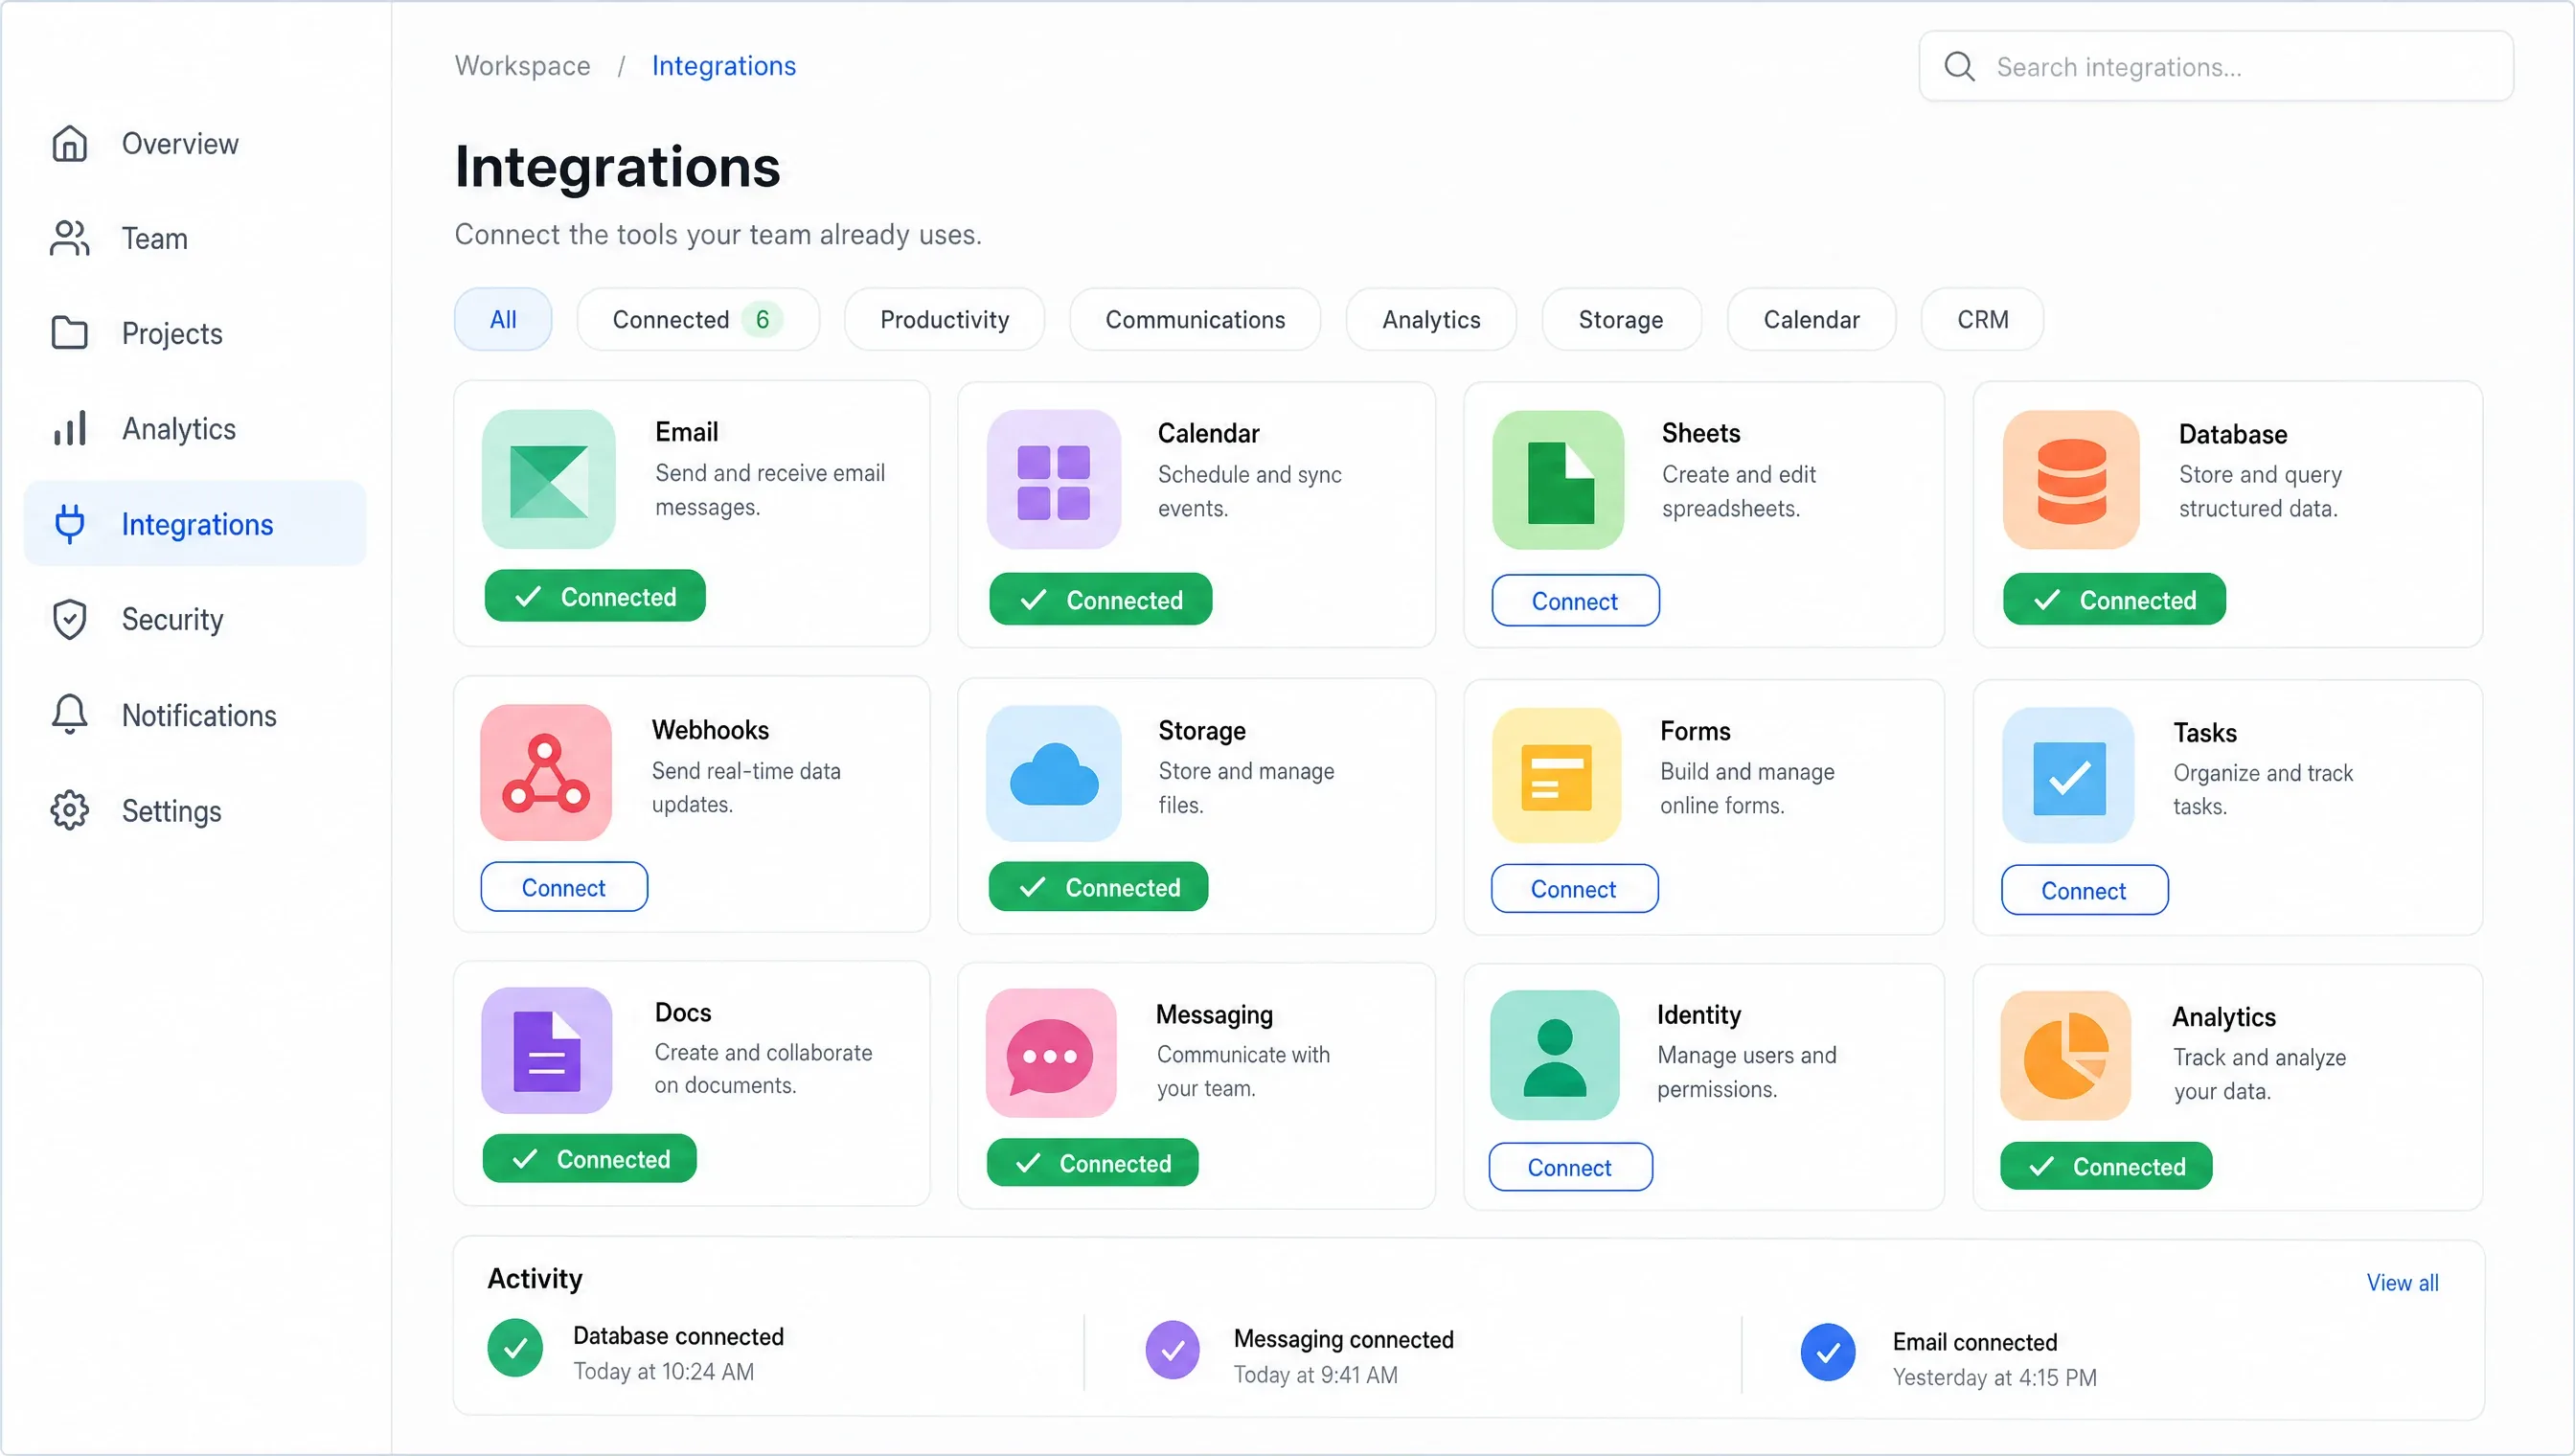The width and height of the screenshot is (2575, 1456).
Task: Click the Storage blue cloud icon
Action: tap(1053, 773)
